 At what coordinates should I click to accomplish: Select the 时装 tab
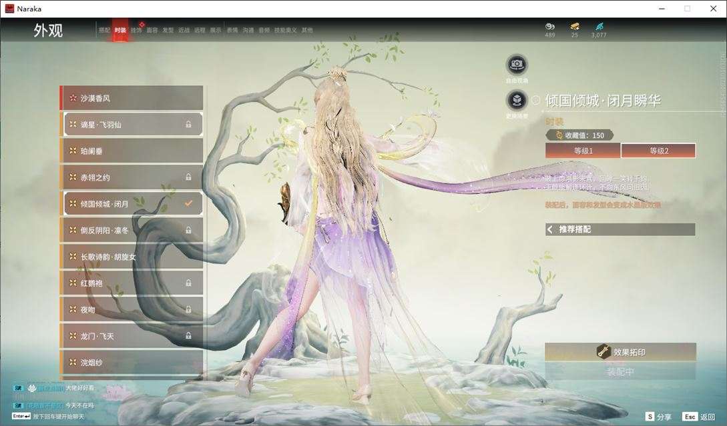click(x=120, y=30)
